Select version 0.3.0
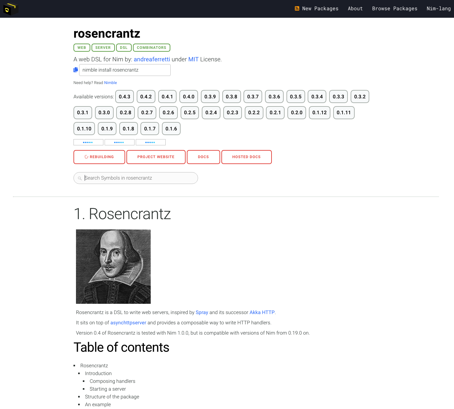 [x=104, y=113]
